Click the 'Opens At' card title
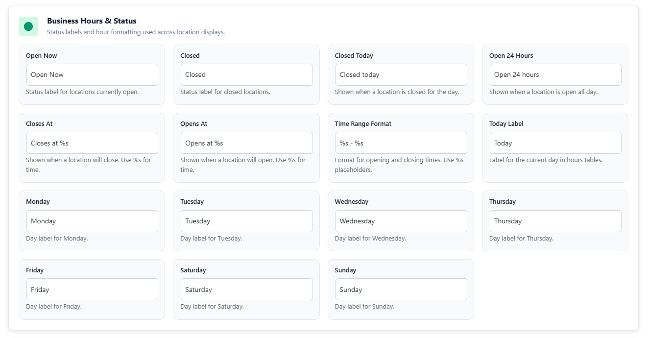Image resolution: width=648 pixels, height=338 pixels. [x=194, y=124]
